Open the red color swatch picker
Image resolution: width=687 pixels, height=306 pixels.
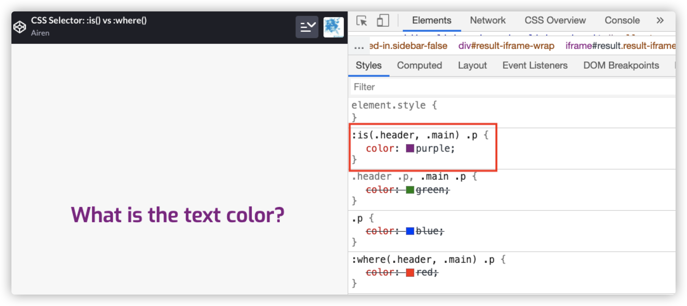(x=410, y=272)
